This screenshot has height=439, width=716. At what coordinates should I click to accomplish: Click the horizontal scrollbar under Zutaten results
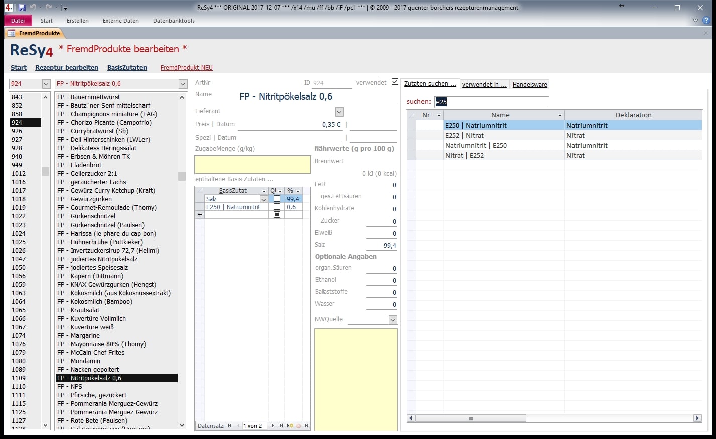click(x=554, y=418)
